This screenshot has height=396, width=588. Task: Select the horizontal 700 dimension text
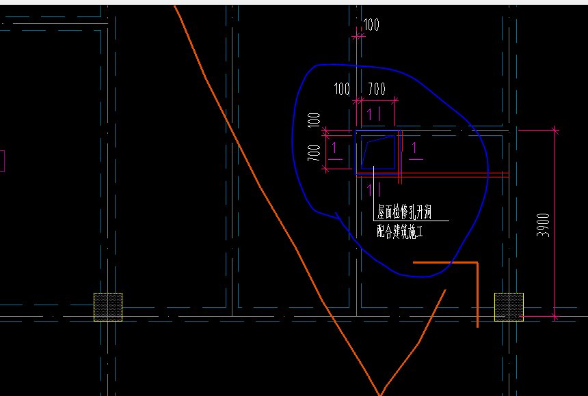pyautogui.click(x=377, y=89)
